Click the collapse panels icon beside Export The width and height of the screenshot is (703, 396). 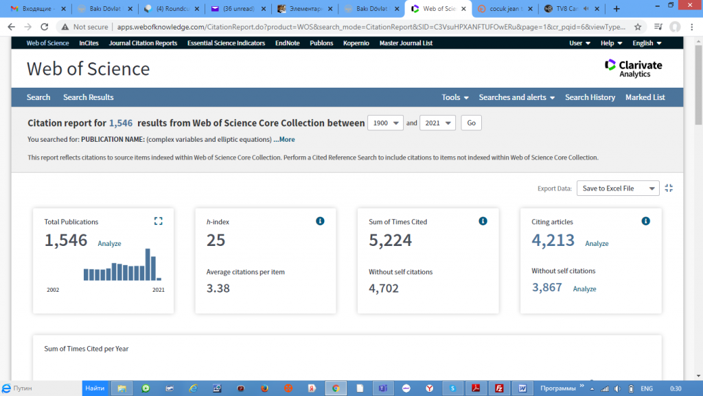669,188
